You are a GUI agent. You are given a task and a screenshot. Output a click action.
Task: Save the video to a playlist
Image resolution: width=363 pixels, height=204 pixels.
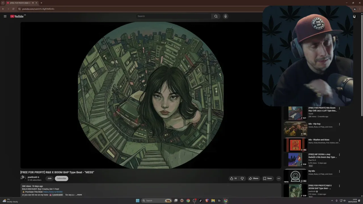[267, 178]
